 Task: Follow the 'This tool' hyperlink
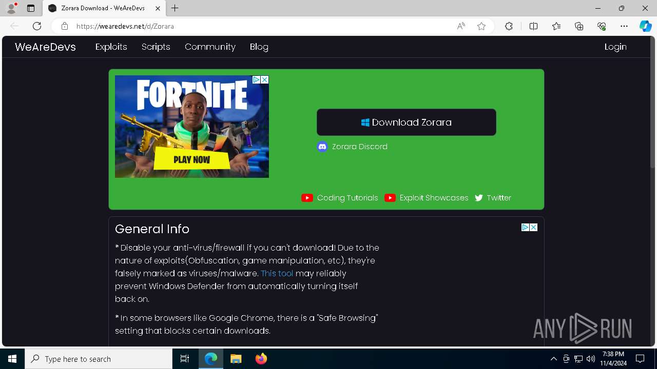click(x=277, y=273)
